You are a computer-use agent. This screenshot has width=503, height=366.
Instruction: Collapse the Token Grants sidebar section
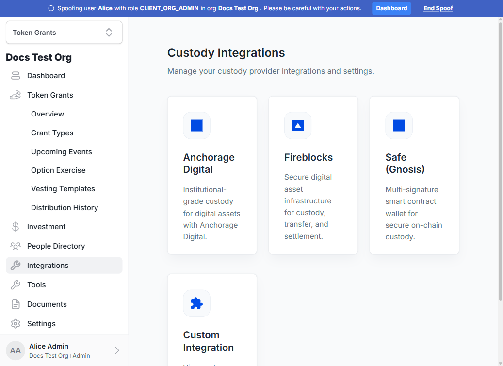[50, 95]
